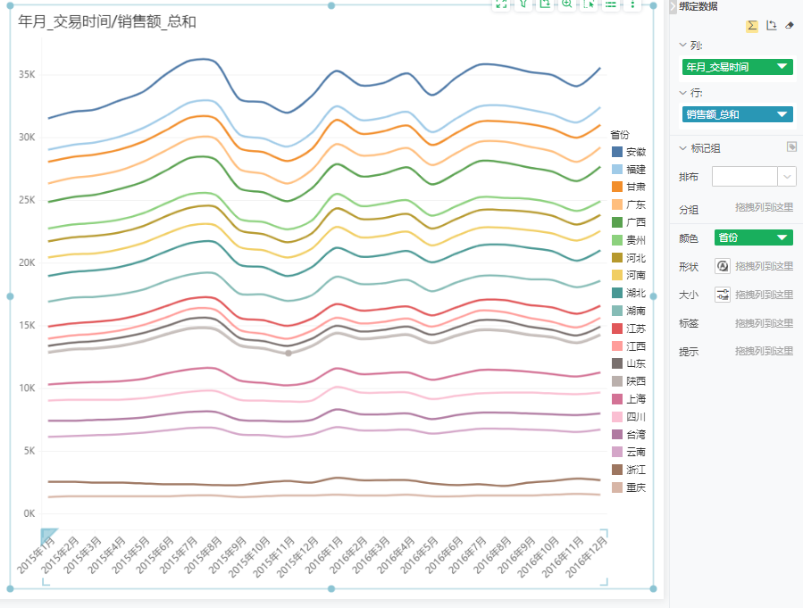The height and width of the screenshot is (608, 803).
Task: Open the chart filter funnel icon
Action: [523, 4]
